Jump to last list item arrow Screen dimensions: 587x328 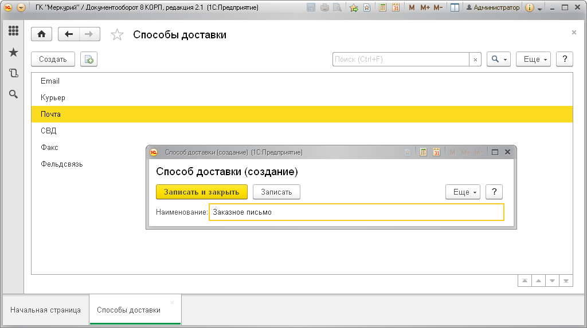pyautogui.click(x=566, y=281)
